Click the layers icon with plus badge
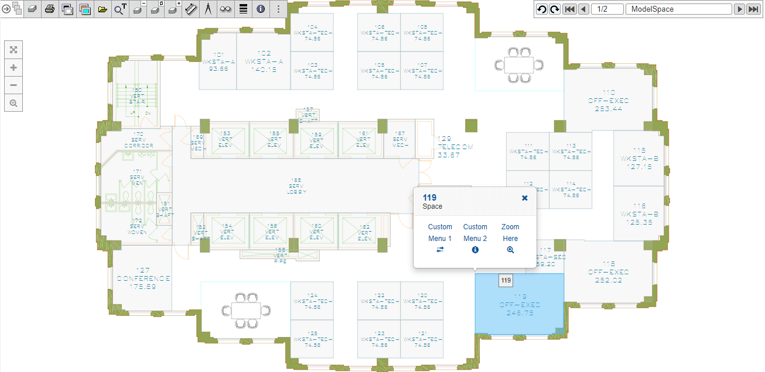 point(173,9)
